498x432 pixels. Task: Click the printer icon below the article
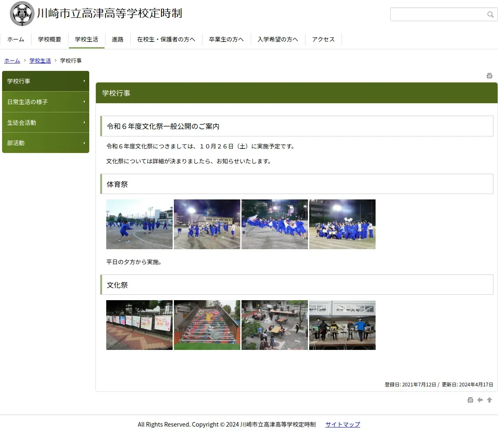click(470, 400)
